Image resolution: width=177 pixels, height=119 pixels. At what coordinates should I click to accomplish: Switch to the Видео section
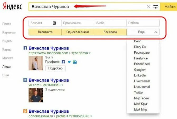tap(7, 41)
